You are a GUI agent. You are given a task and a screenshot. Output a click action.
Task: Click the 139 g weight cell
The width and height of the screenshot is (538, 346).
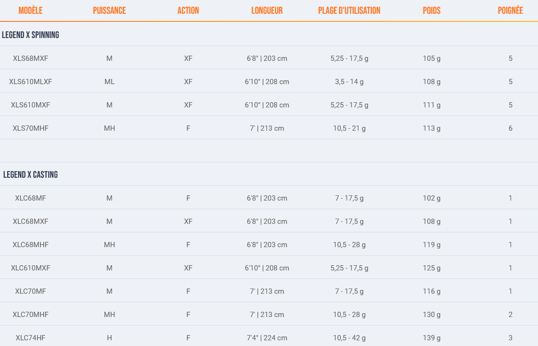pyautogui.click(x=432, y=338)
